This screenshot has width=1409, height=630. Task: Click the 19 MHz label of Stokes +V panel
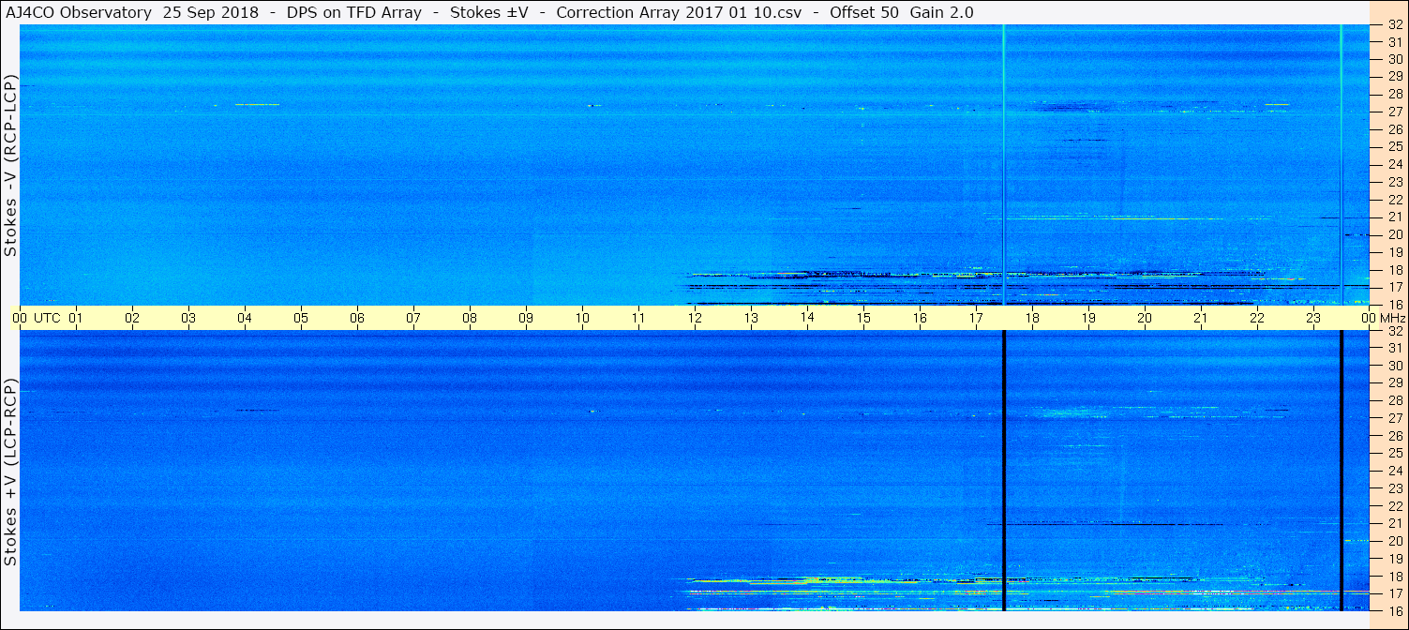1394,558
